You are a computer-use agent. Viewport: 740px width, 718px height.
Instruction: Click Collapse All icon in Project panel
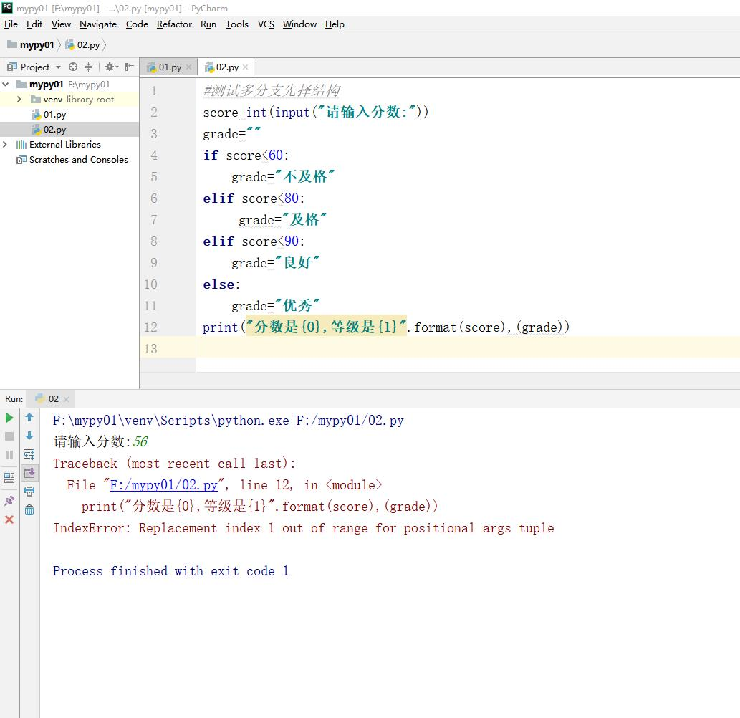click(88, 67)
